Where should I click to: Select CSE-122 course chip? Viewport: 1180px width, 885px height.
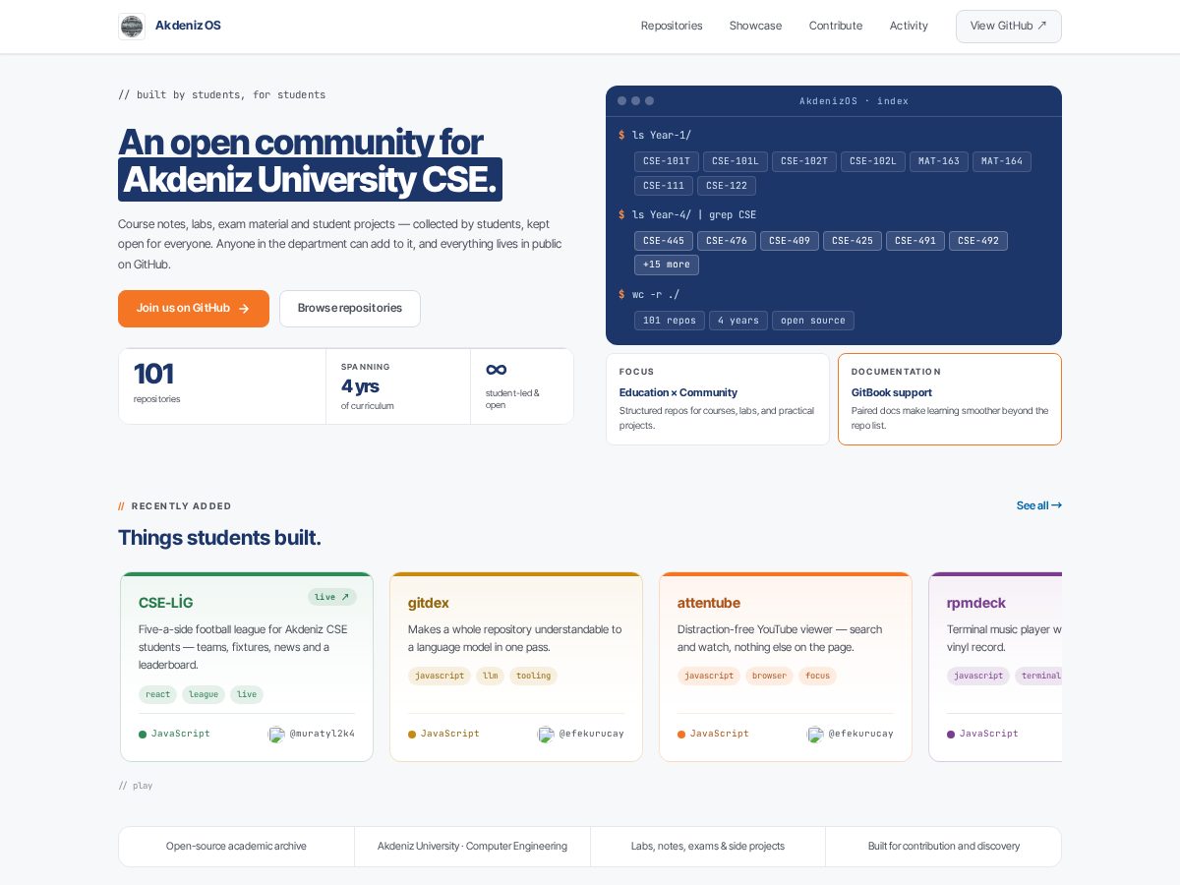click(727, 186)
